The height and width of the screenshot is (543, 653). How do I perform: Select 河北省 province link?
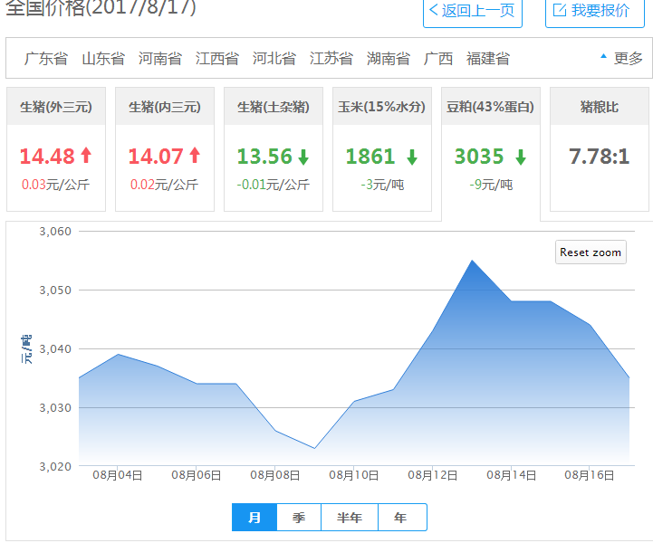274,59
